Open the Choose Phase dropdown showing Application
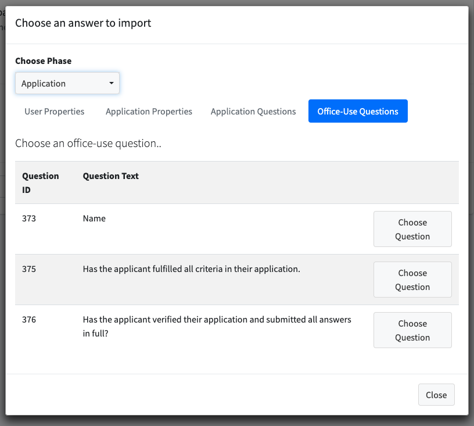Screen dimensions: 474x426 (67, 83)
